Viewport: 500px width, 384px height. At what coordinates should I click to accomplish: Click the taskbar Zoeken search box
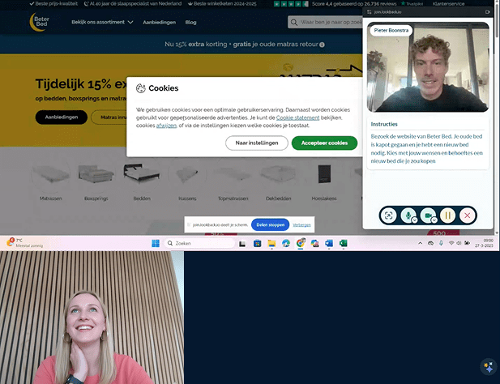[x=200, y=244]
